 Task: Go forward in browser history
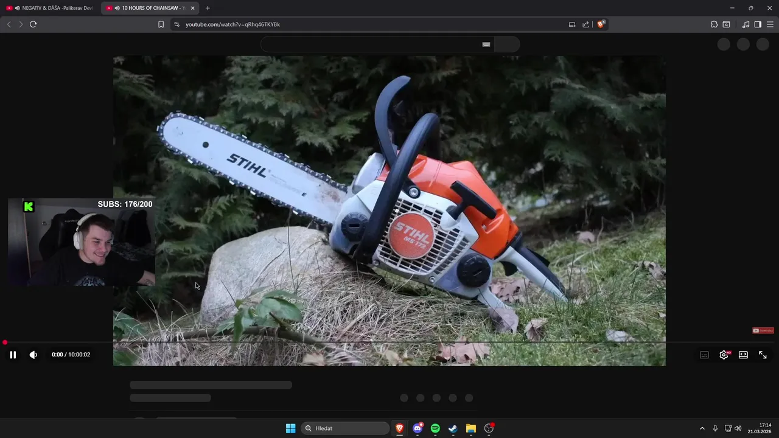tap(21, 24)
